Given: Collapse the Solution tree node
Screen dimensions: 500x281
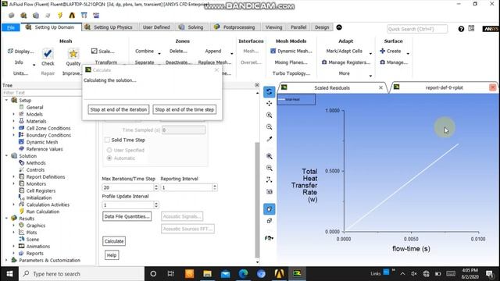Looking at the screenshot, I should click(6, 156).
